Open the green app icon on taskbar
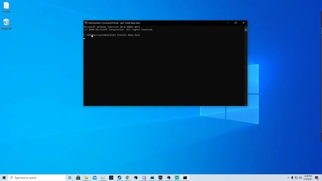 [x=177, y=177]
